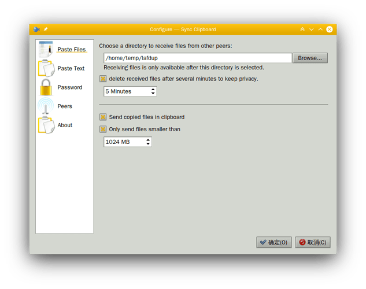This screenshot has width=366, height=289.
Task: Click the Paste Files clipboard icon
Action: [x=46, y=50]
